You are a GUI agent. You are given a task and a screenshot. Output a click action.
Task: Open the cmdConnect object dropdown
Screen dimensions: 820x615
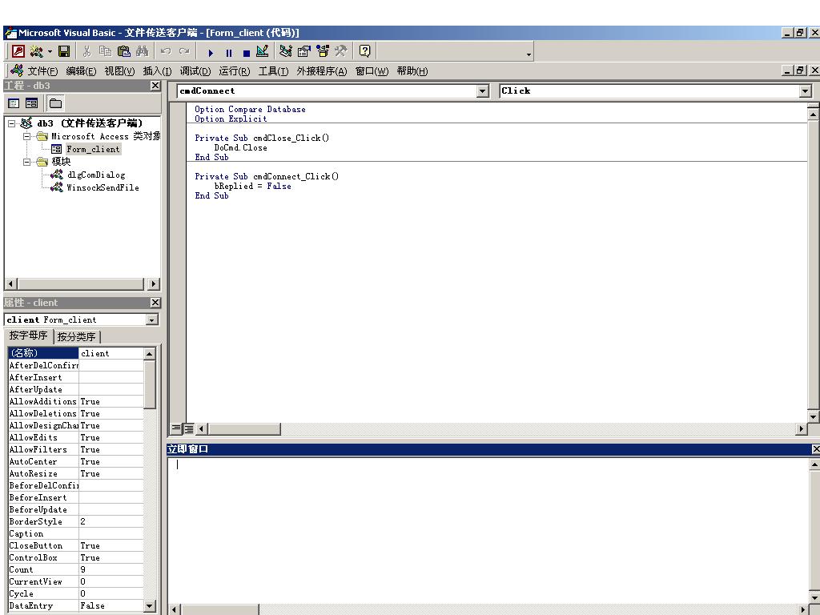point(483,91)
